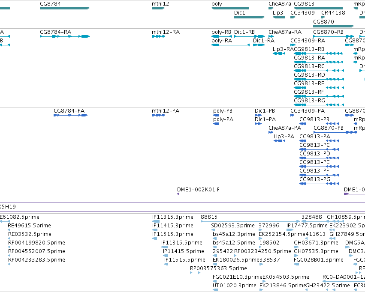
Task: Select the Dic1-PA protein label
Action: [x=265, y=119]
